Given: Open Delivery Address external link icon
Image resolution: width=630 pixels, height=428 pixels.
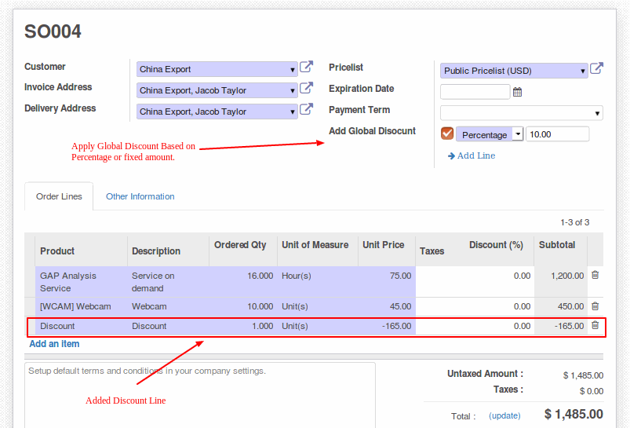Looking at the screenshot, I should [306, 108].
